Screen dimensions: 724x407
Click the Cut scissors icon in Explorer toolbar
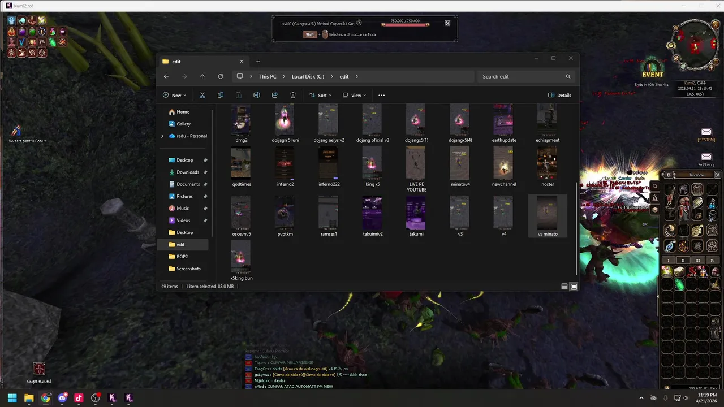(202, 95)
